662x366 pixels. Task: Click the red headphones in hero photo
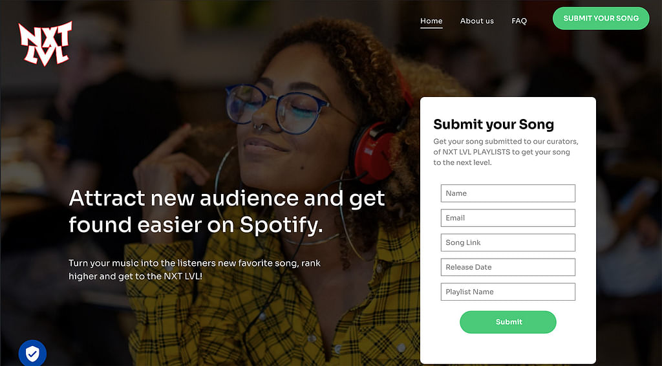[x=373, y=152]
